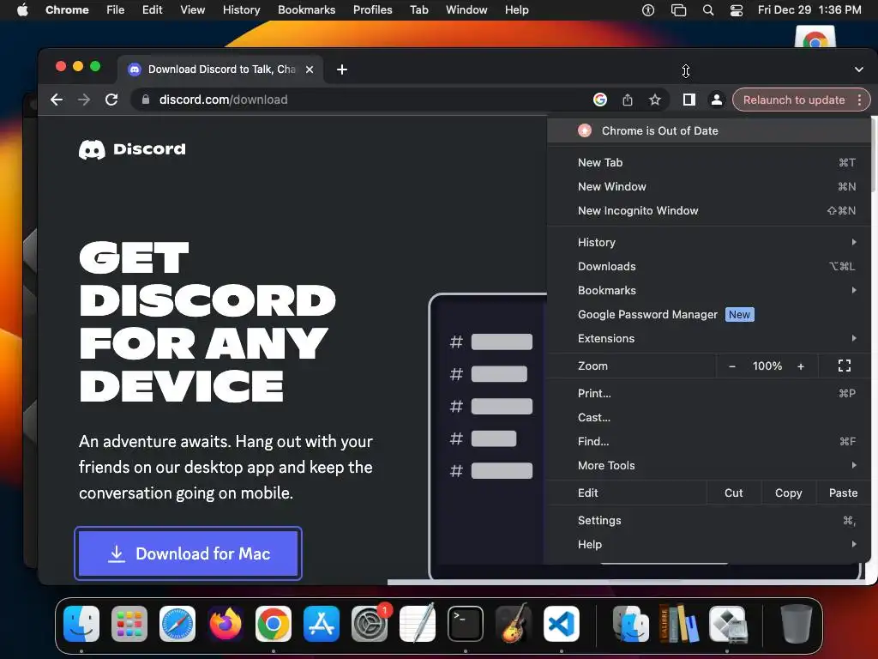Increase zoom with the plus button

click(801, 366)
